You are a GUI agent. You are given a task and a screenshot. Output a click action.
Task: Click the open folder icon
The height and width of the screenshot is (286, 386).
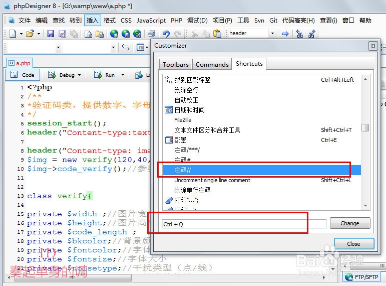point(30,34)
